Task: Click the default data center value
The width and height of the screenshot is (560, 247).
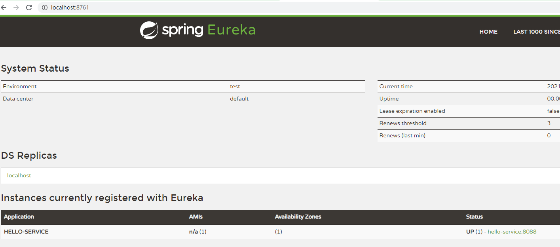Action: click(x=239, y=99)
